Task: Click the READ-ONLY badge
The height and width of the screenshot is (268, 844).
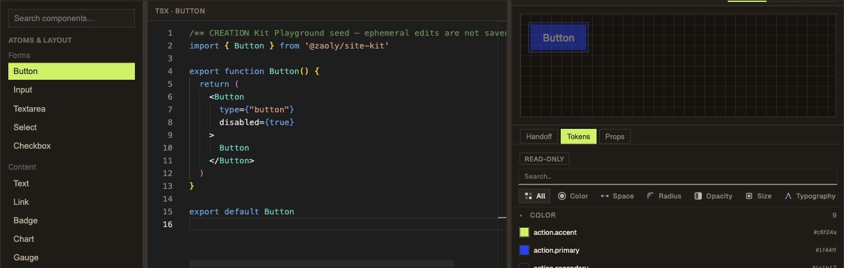Action: (544, 159)
